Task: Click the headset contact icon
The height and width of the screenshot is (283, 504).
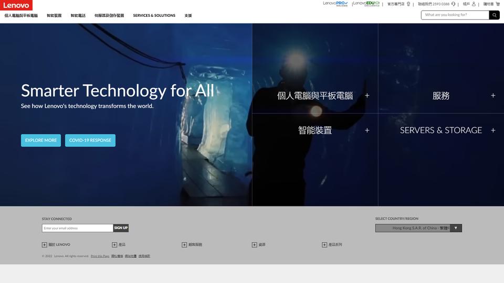Action: click(x=453, y=4)
